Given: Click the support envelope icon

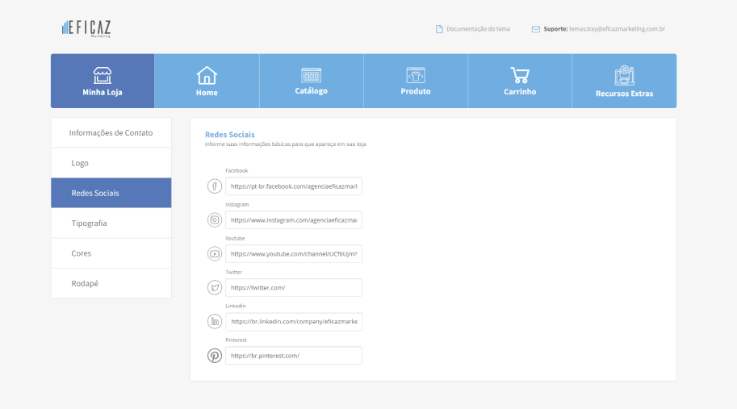Looking at the screenshot, I should pos(535,29).
